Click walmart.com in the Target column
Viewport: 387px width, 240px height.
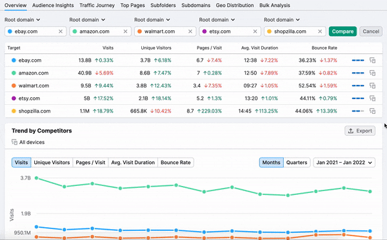[34, 86]
